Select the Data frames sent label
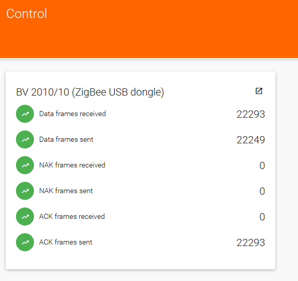The image size is (298, 281). coord(66,139)
